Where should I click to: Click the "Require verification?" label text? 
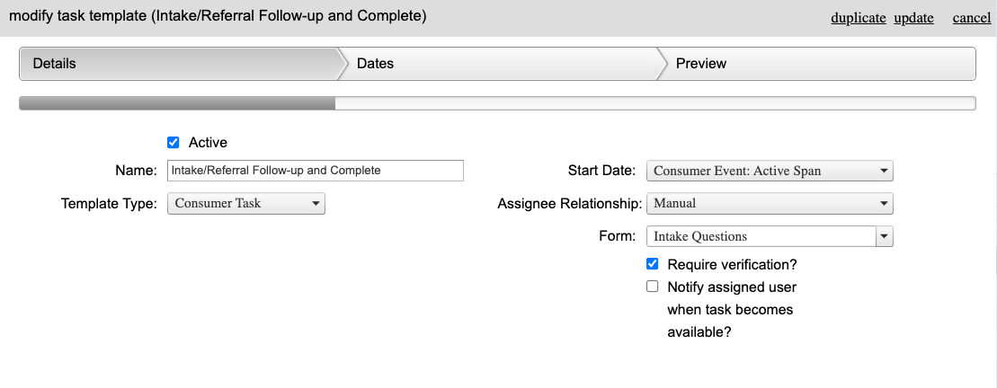point(732,265)
